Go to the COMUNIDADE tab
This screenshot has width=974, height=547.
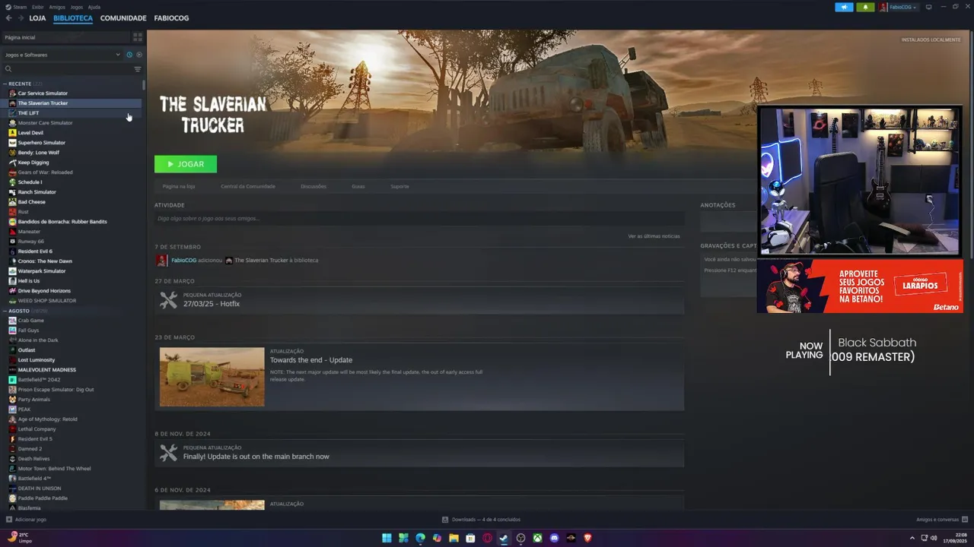coord(123,18)
